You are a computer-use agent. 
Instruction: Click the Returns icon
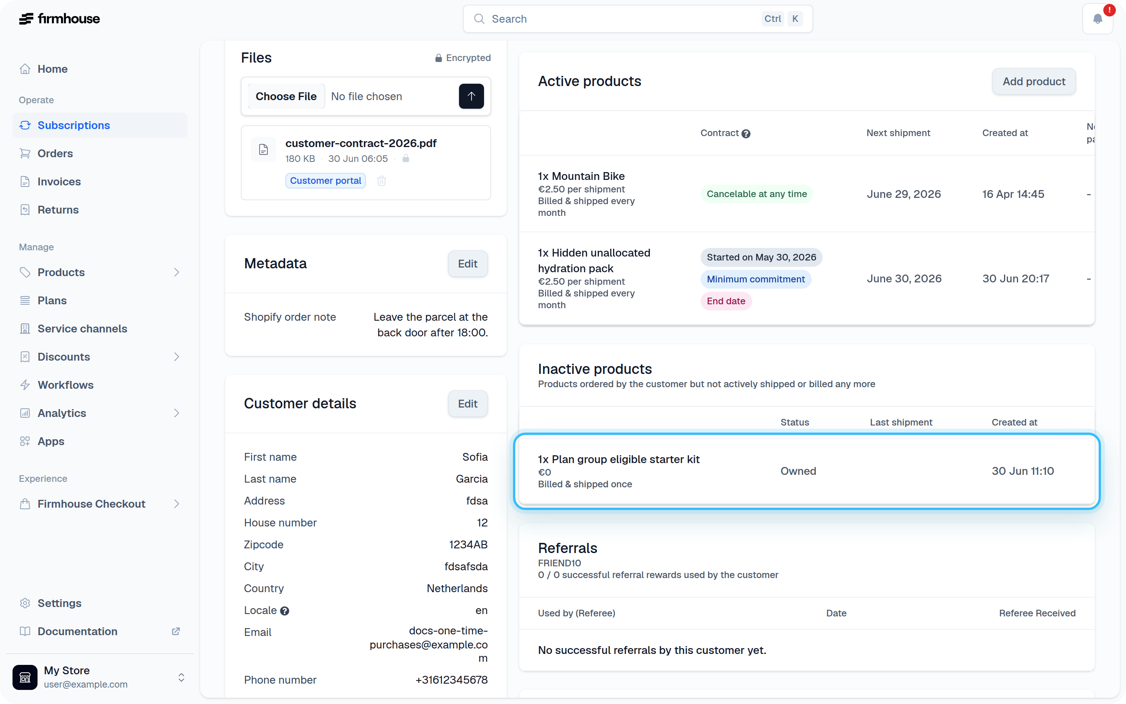coord(25,210)
